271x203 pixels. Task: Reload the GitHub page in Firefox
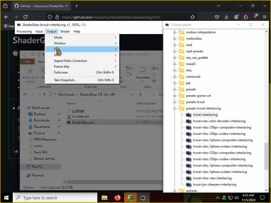click(25, 17)
